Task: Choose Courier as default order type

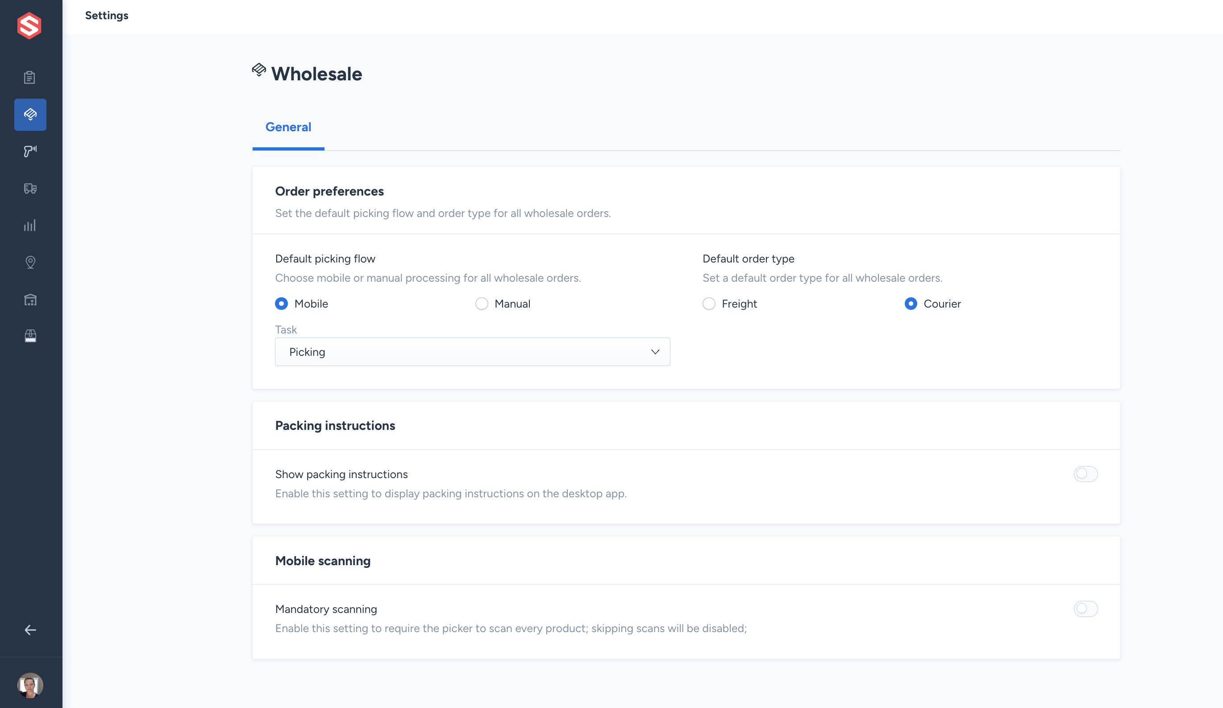Action: tap(911, 304)
